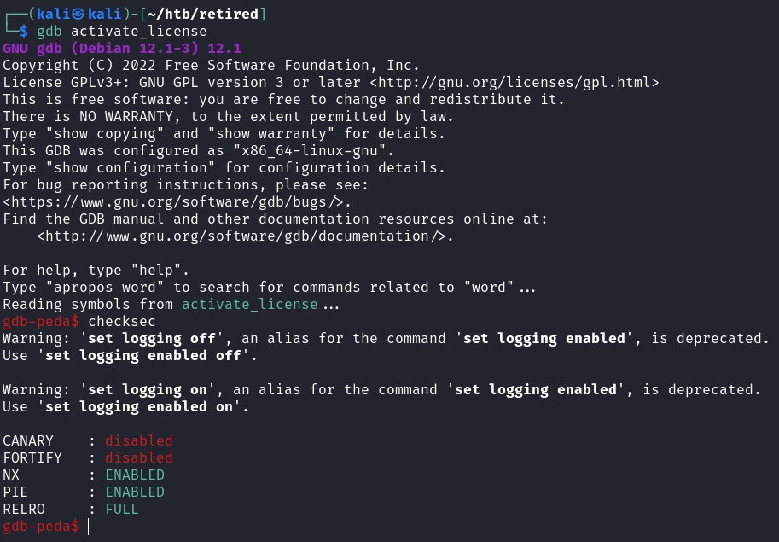Open the GDB documentation URL
This screenshot has width=779, height=542.
click(245, 236)
